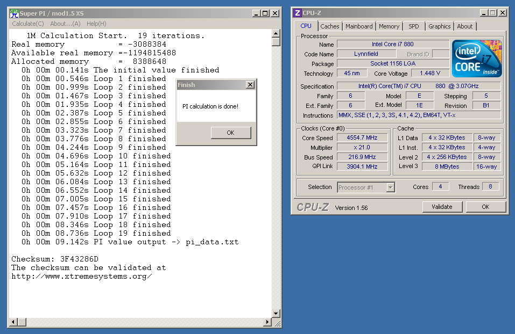Minimize the Super PI window

pos(256,13)
